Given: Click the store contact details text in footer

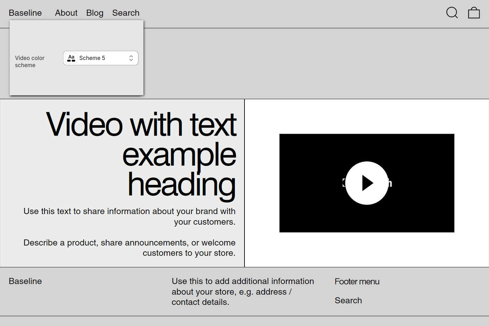Looking at the screenshot, I should (243, 291).
